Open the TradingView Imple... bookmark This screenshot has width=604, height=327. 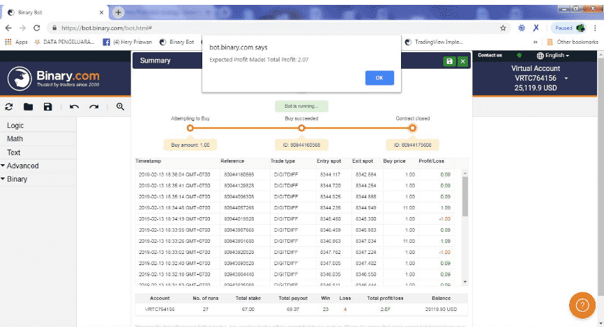click(434, 42)
